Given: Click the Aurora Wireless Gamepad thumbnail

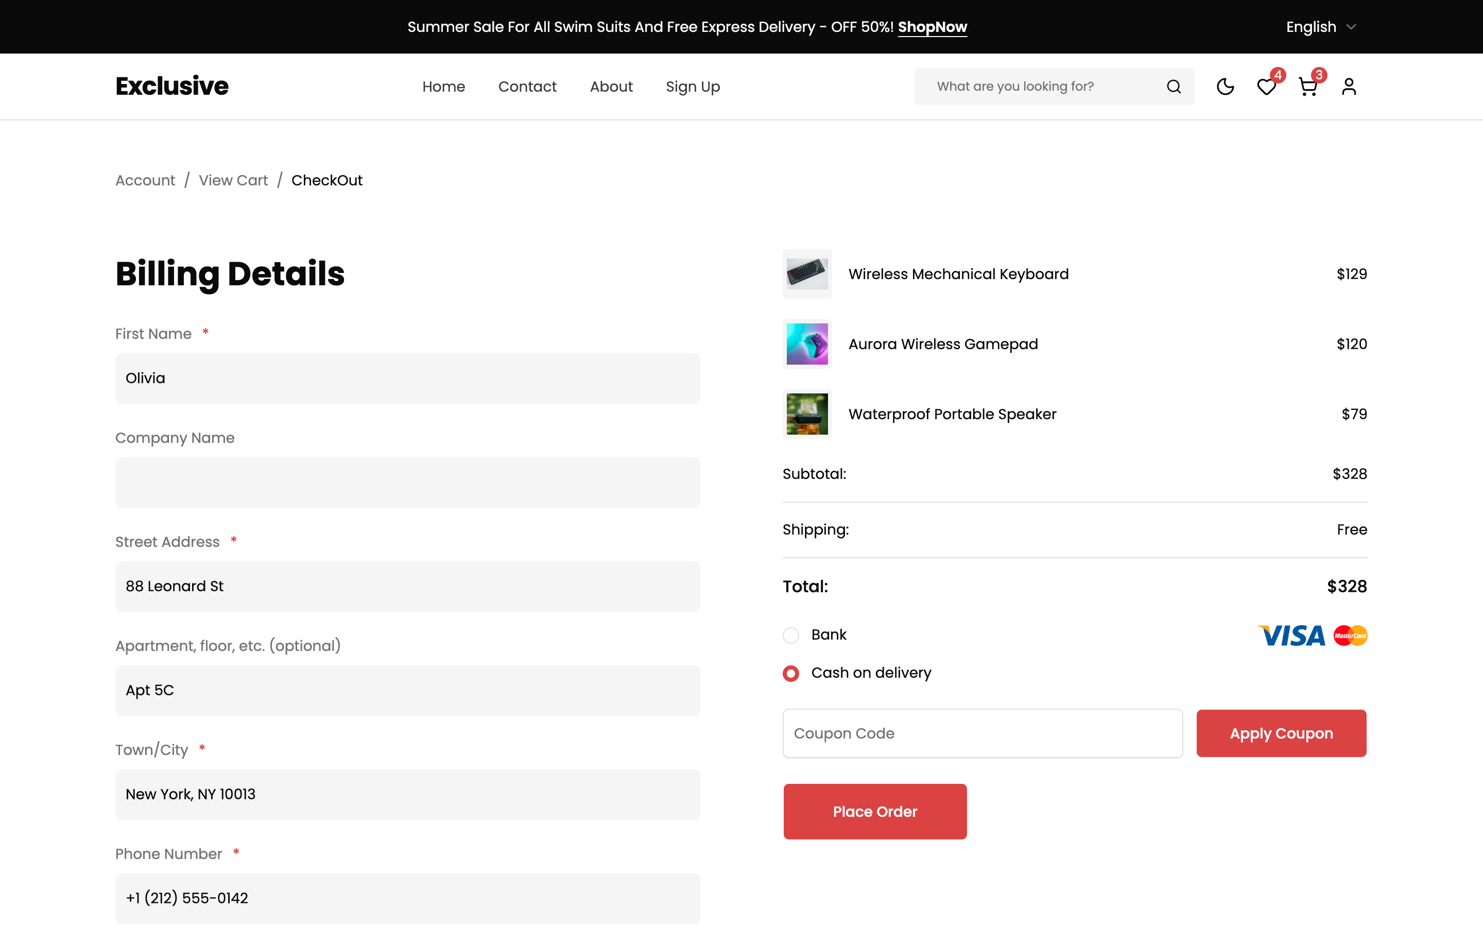Looking at the screenshot, I should pyautogui.click(x=807, y=344).
